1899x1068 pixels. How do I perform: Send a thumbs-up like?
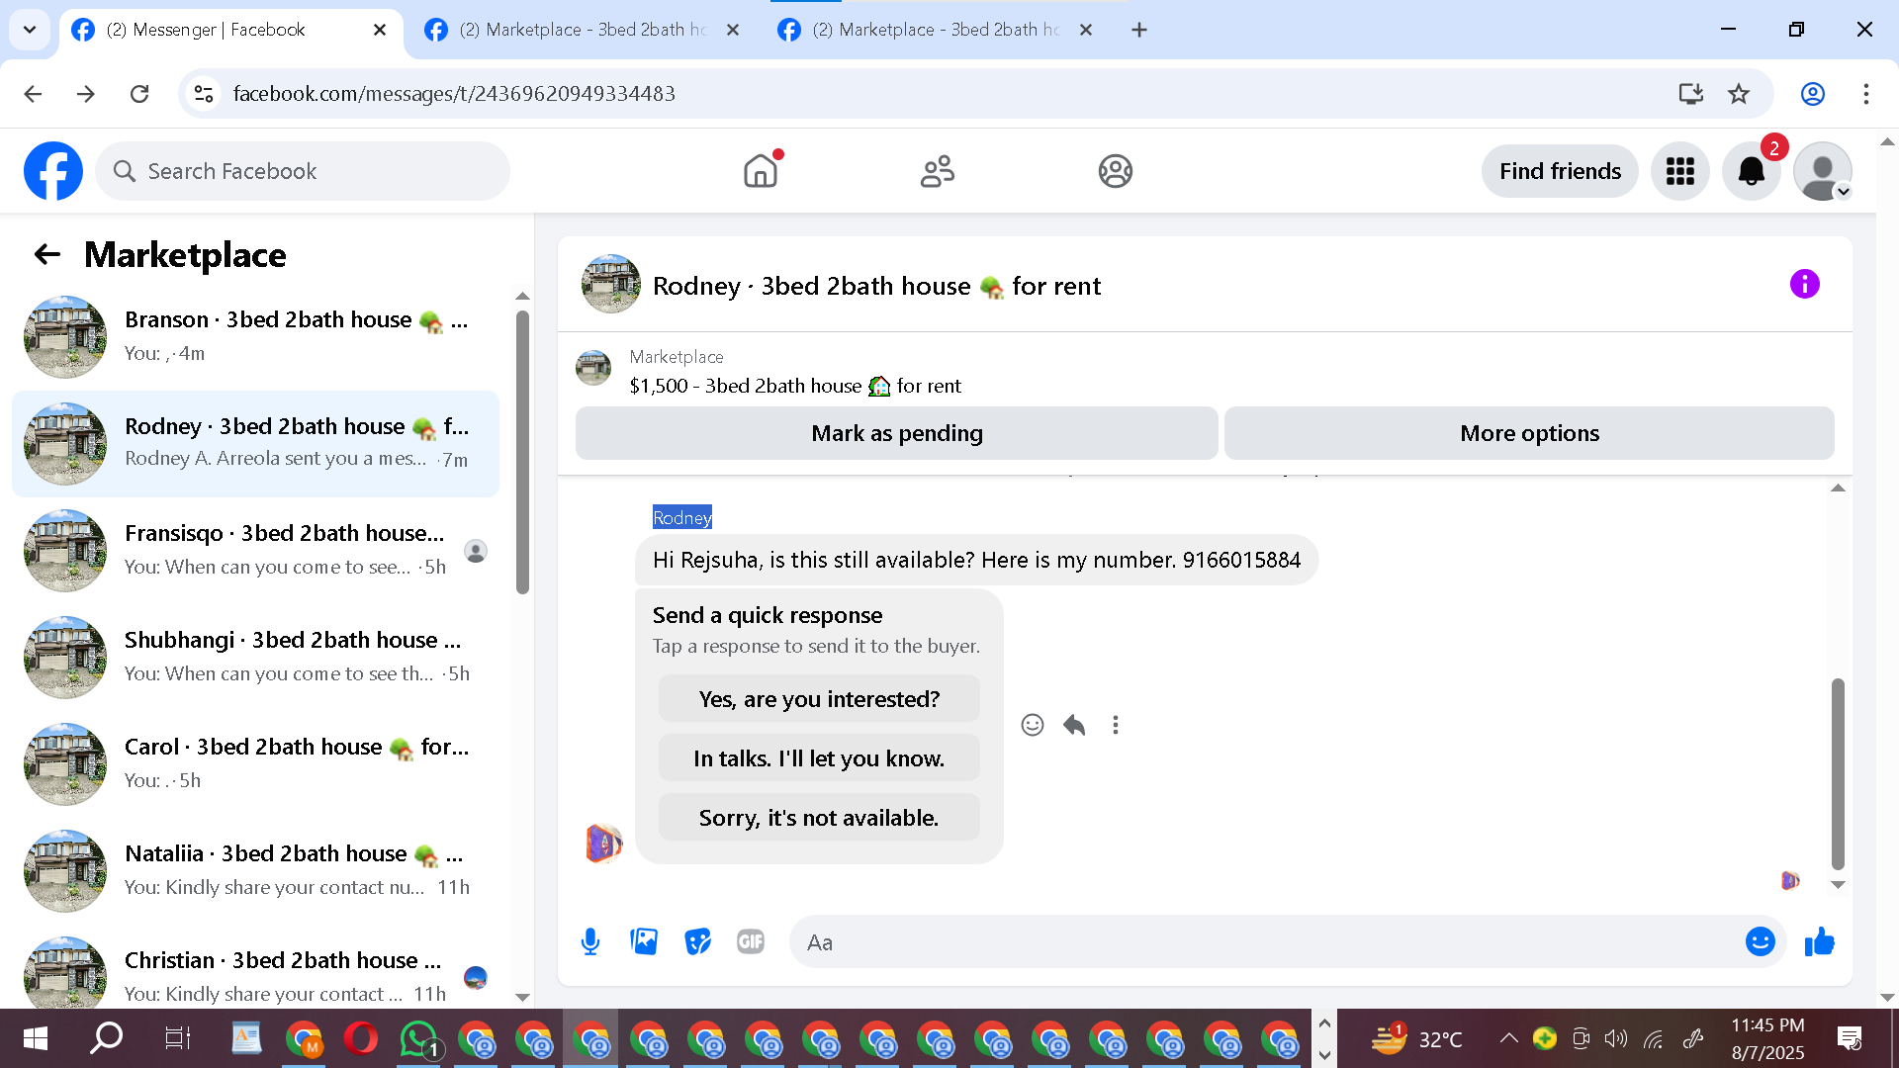tap(1819, 941)
